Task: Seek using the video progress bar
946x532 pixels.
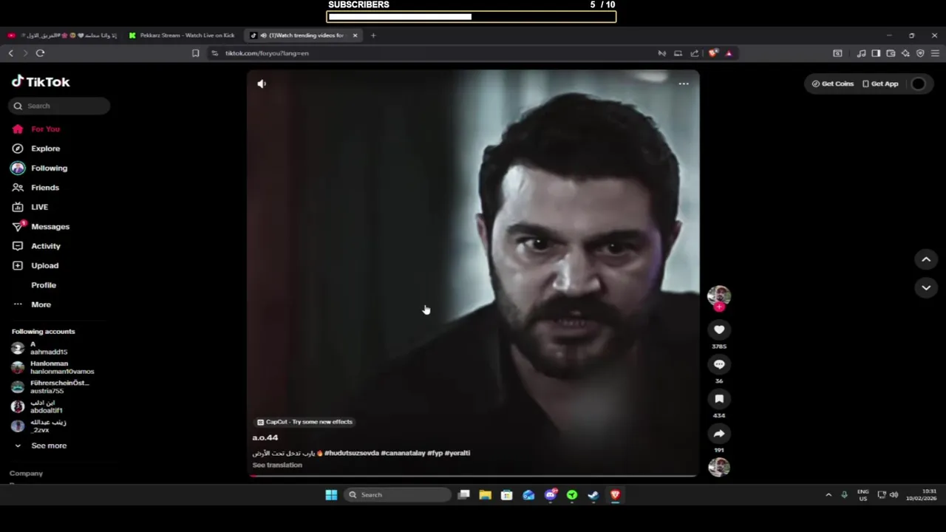Action: coord(473,476)
